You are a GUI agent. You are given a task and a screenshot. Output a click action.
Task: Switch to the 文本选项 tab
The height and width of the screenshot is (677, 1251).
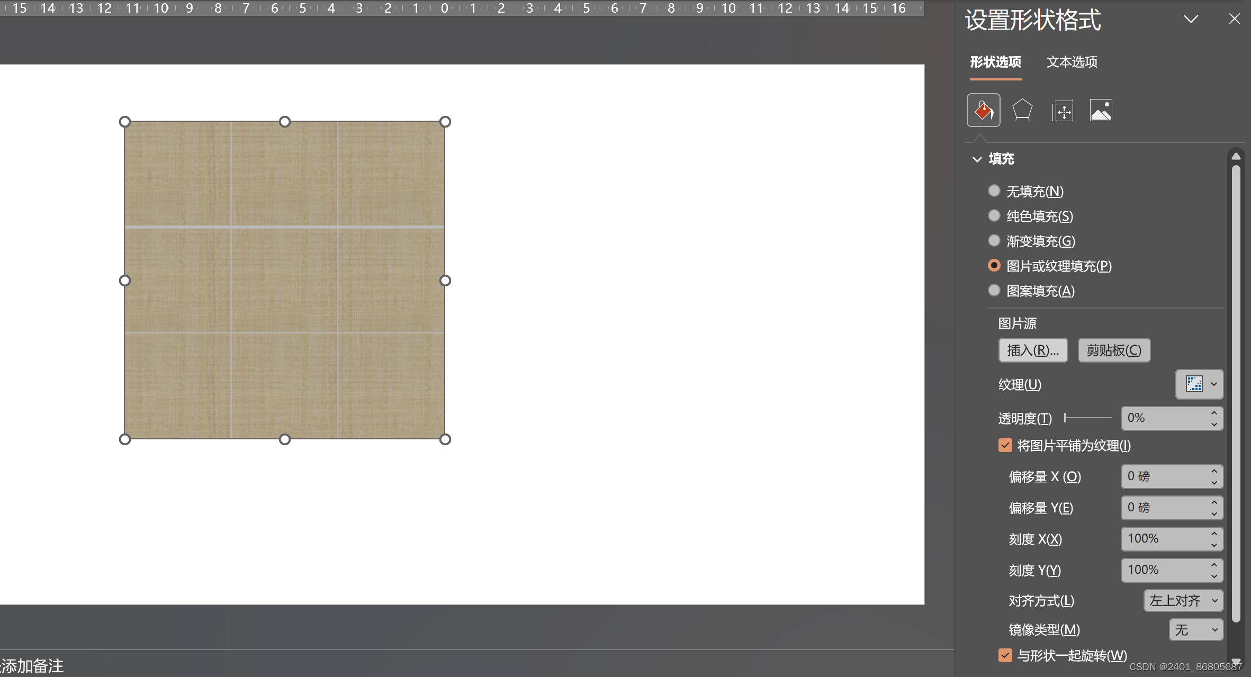[x=1072, y=62]
